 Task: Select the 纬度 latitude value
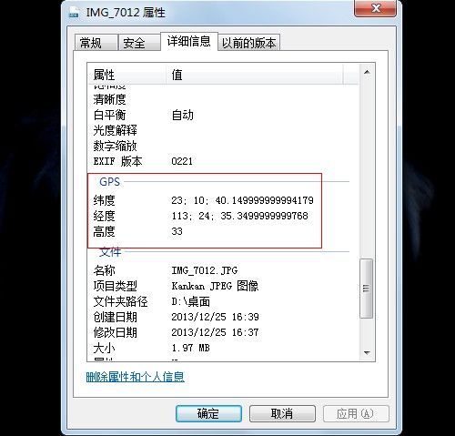click(242, 200)
